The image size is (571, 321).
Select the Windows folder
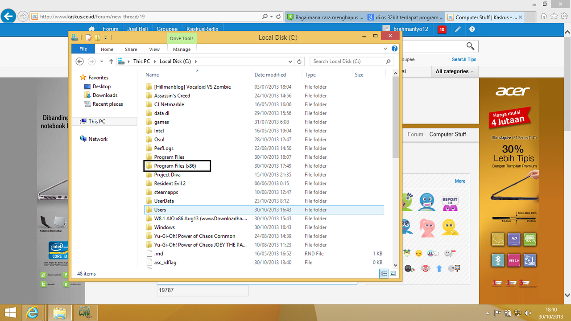164,227
